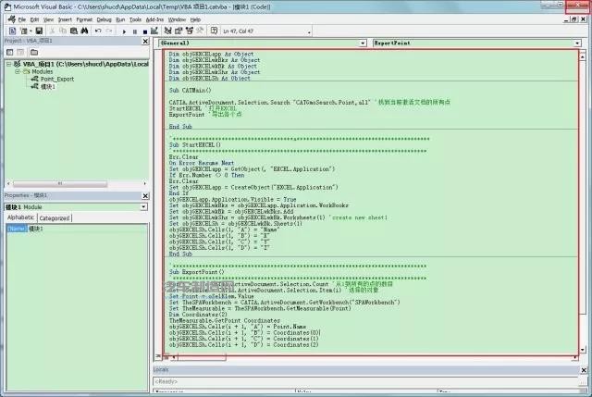Click the View host application icon in toolbar
The width and height of the screenshot is (592, 397).
(12, 31)
